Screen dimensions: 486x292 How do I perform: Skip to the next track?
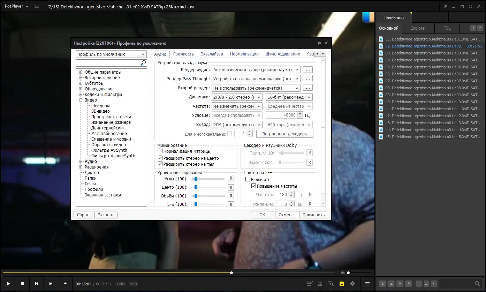(x=51, y=284)
